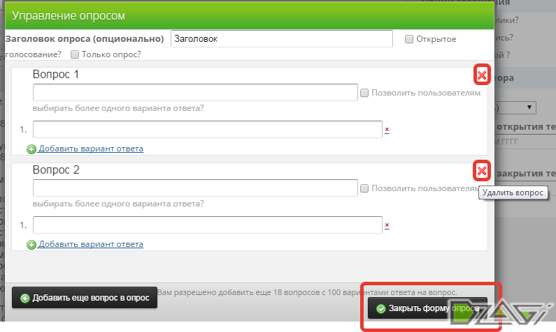Click Закрыть форму опроса button
This screenshot has height=332, width=556.
tap(427, 308)
